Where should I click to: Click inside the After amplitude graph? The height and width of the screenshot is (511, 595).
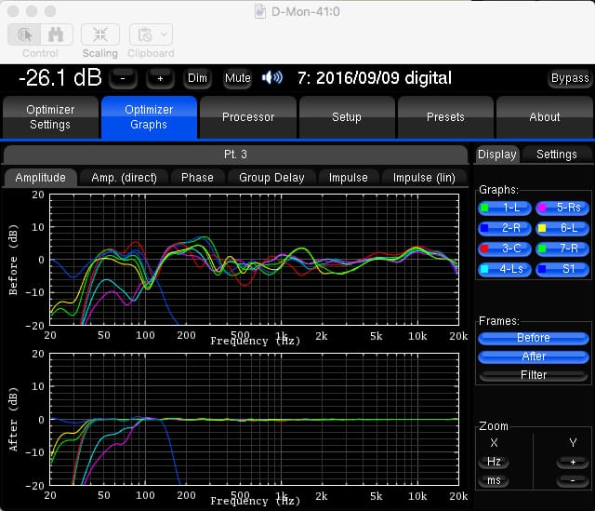coord(254,419)
